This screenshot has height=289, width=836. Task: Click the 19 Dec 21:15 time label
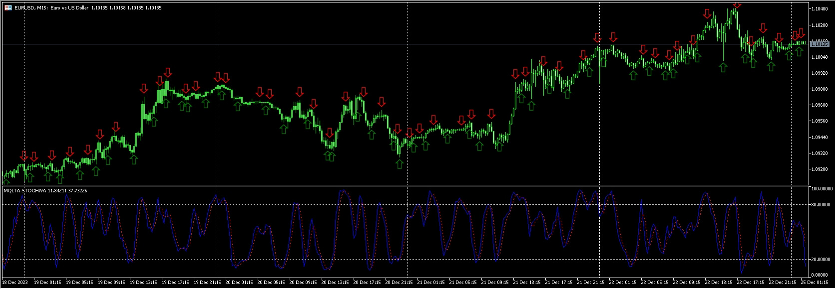[207, 283]
